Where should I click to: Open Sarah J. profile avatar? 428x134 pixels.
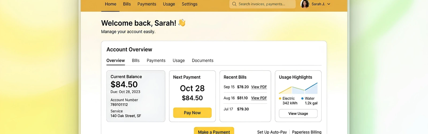click(305, 4)
